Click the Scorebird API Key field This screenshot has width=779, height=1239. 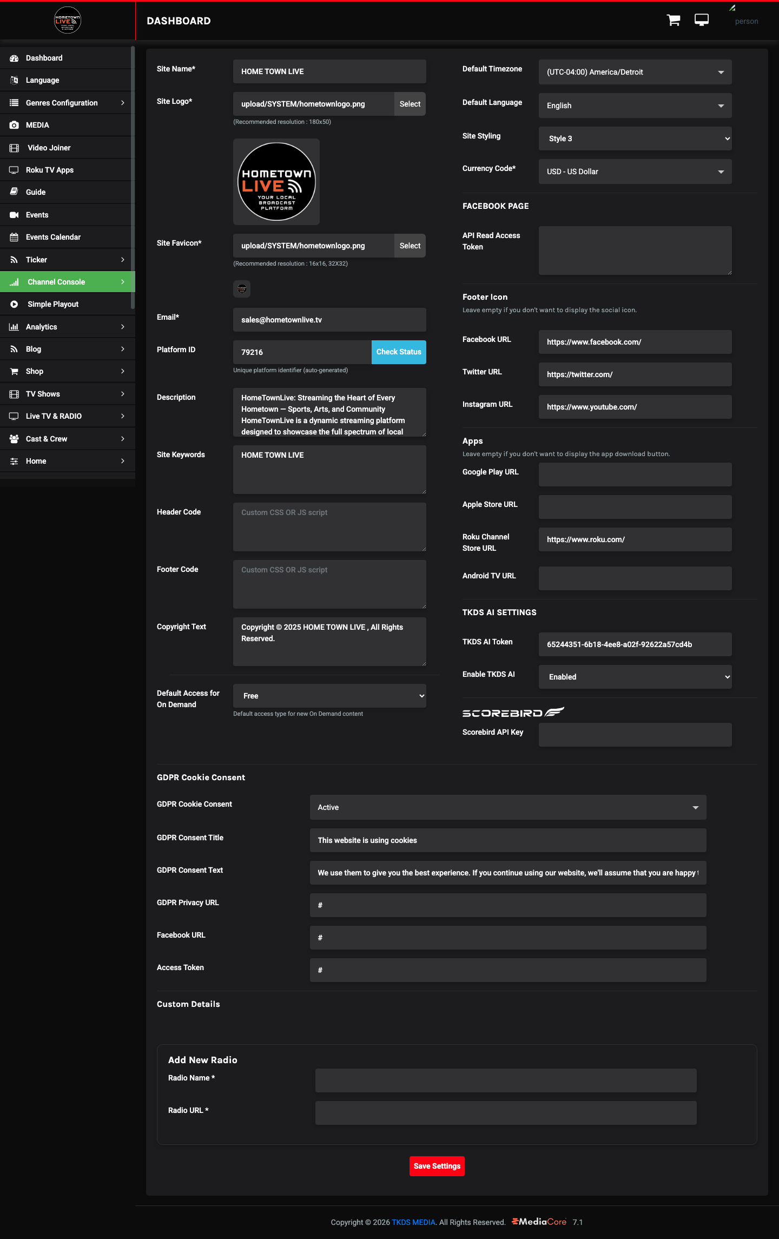[x=635, y=735]
